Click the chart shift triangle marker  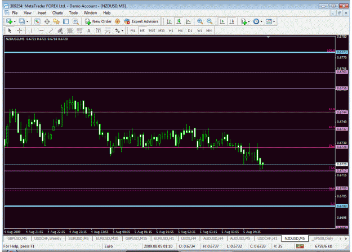268,37
